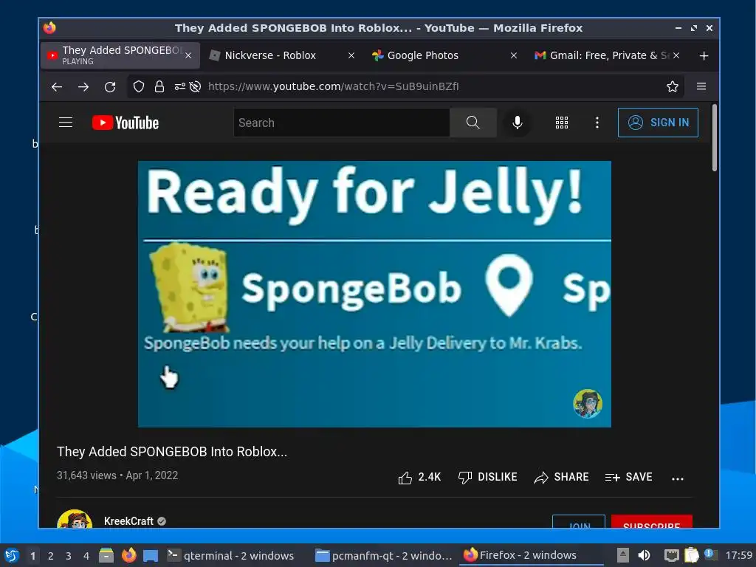This screenshot has height=567, width=756.
Task: Switch to virtual desktop 3 in taskbar
Action: click(x=69, y=556)
